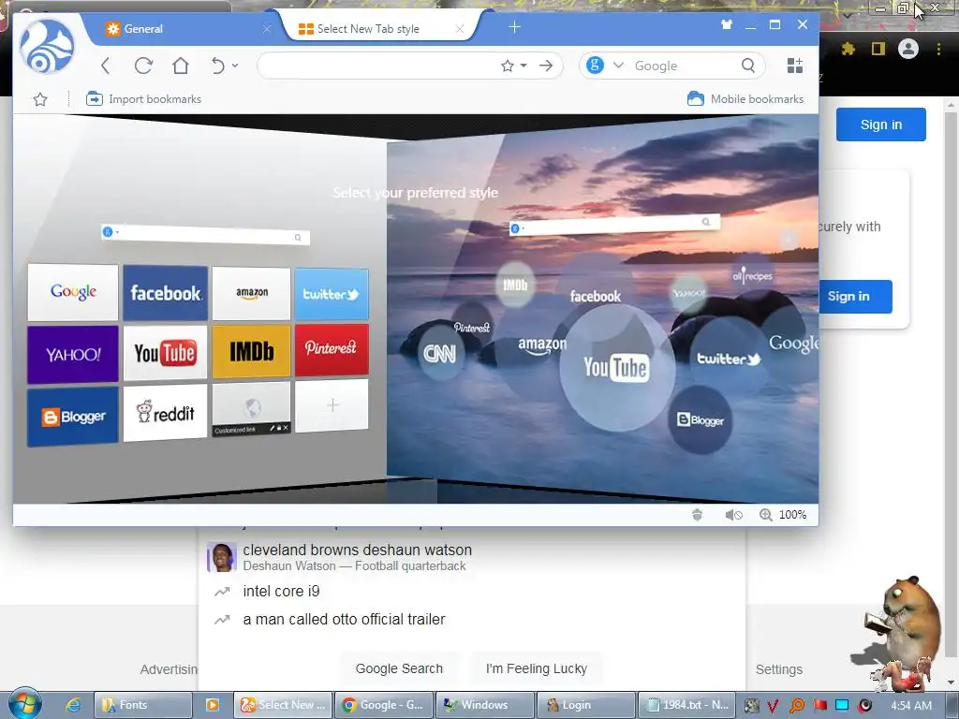Click intel core i9 trending suggestion
The height and width of the screenshot is (719, 959).
281,592
